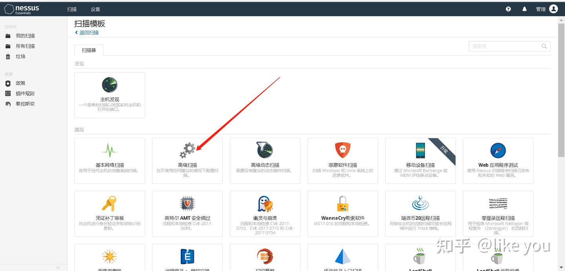Choose the 幽灵与崩溃 ghost icon
Image resolution: width=565 pixels, height=271 pixels.
point(265,203)
